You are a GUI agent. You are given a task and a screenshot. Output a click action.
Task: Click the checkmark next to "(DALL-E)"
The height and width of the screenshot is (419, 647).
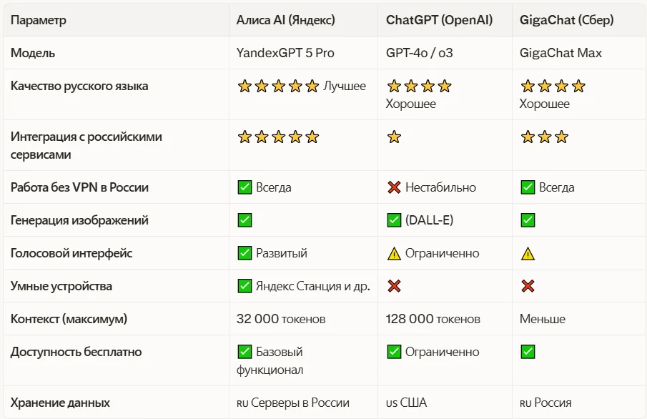(394, 221)
